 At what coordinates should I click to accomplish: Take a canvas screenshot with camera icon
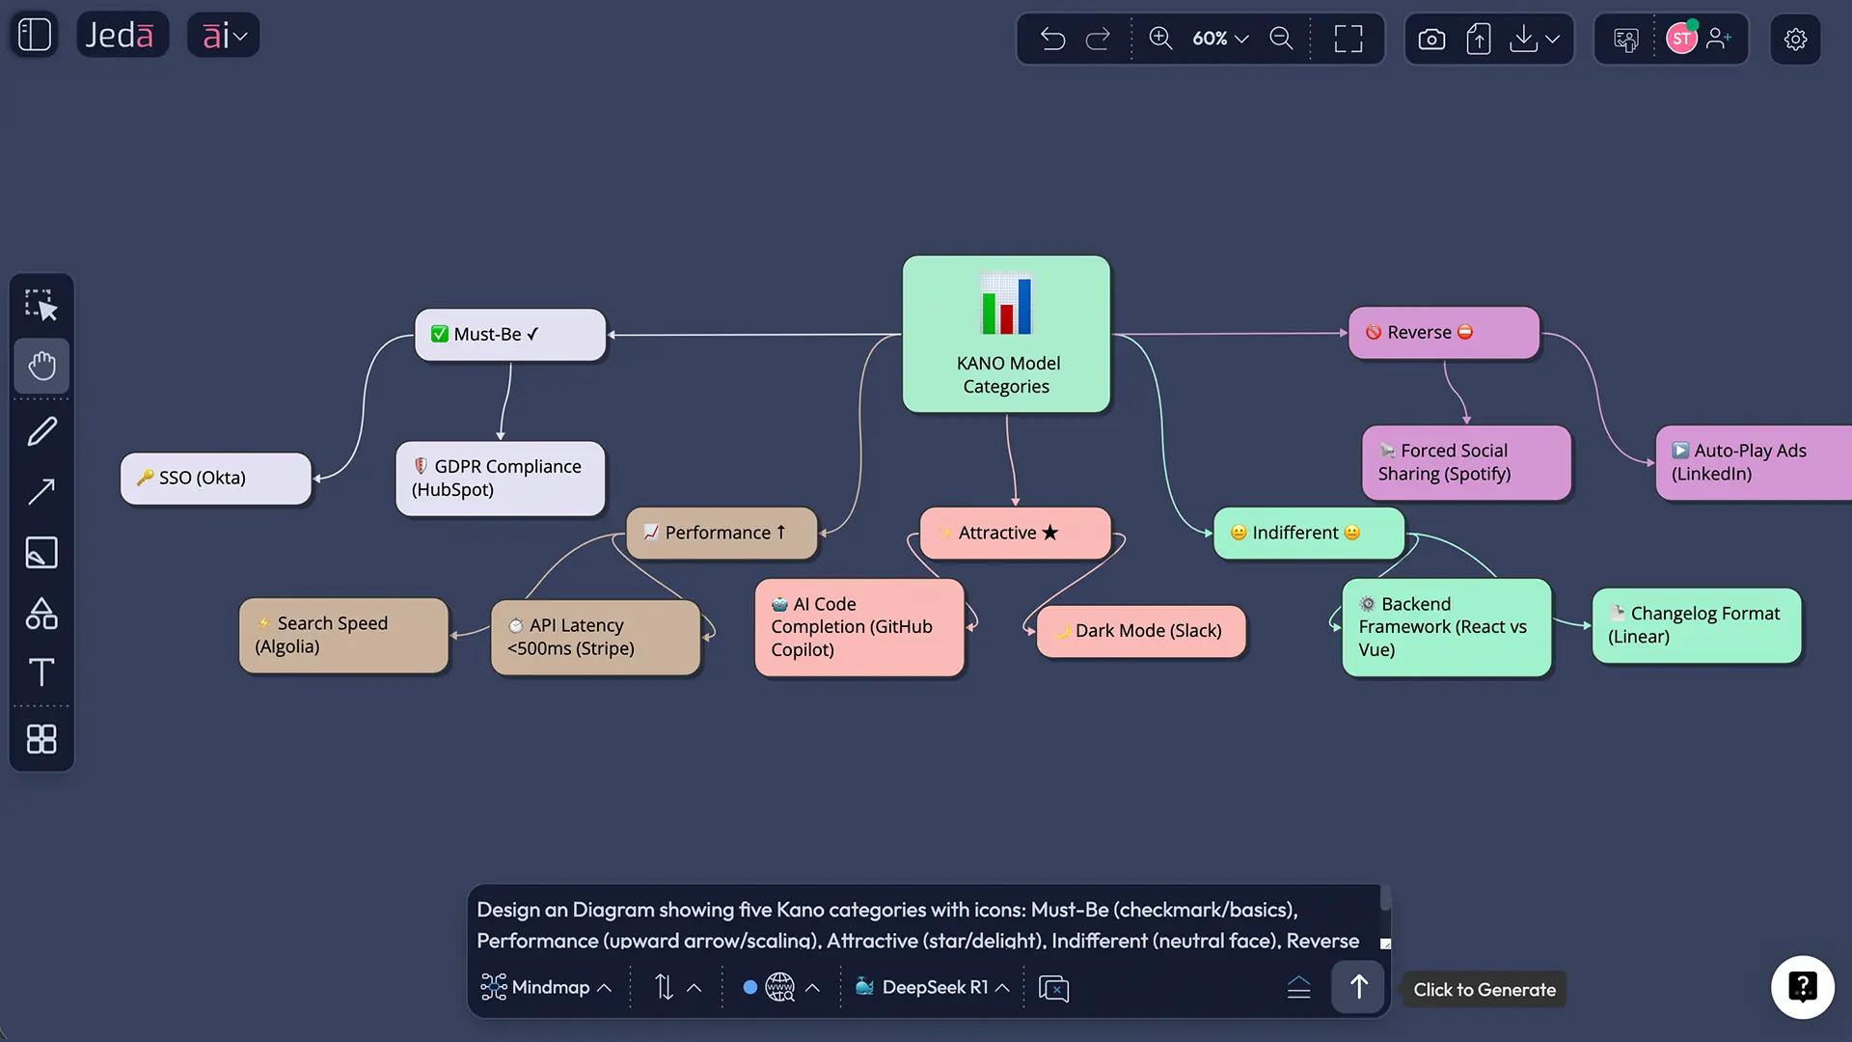point(1431,39)
